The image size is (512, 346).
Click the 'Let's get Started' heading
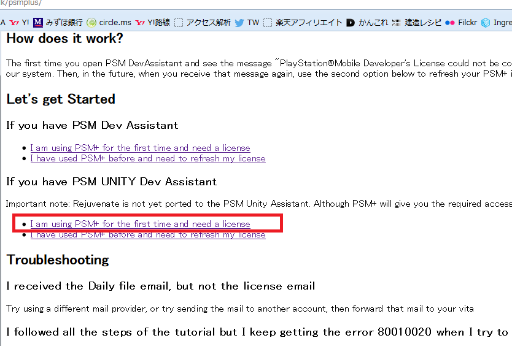point(61,99)
